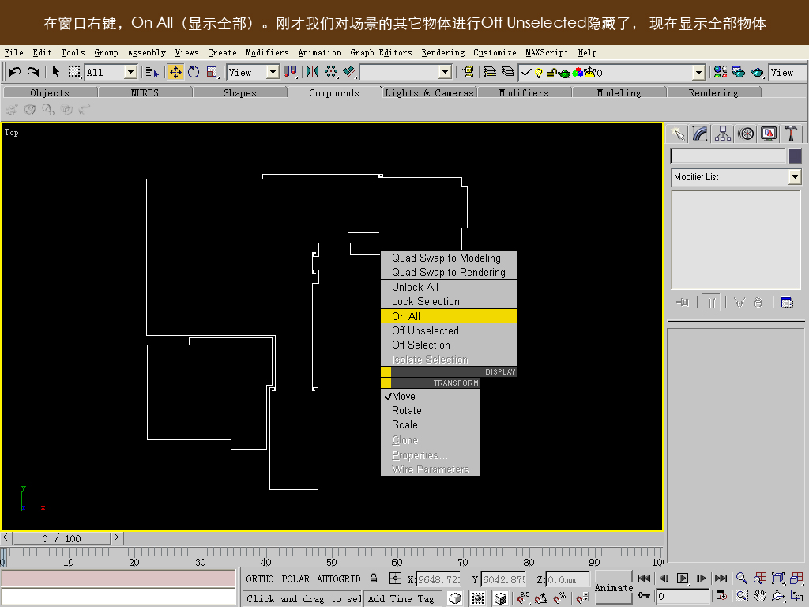This screenshot has width=809, height=607.
Task: Toggle AUTOGRID in the status bar
Action: (338, 579)
